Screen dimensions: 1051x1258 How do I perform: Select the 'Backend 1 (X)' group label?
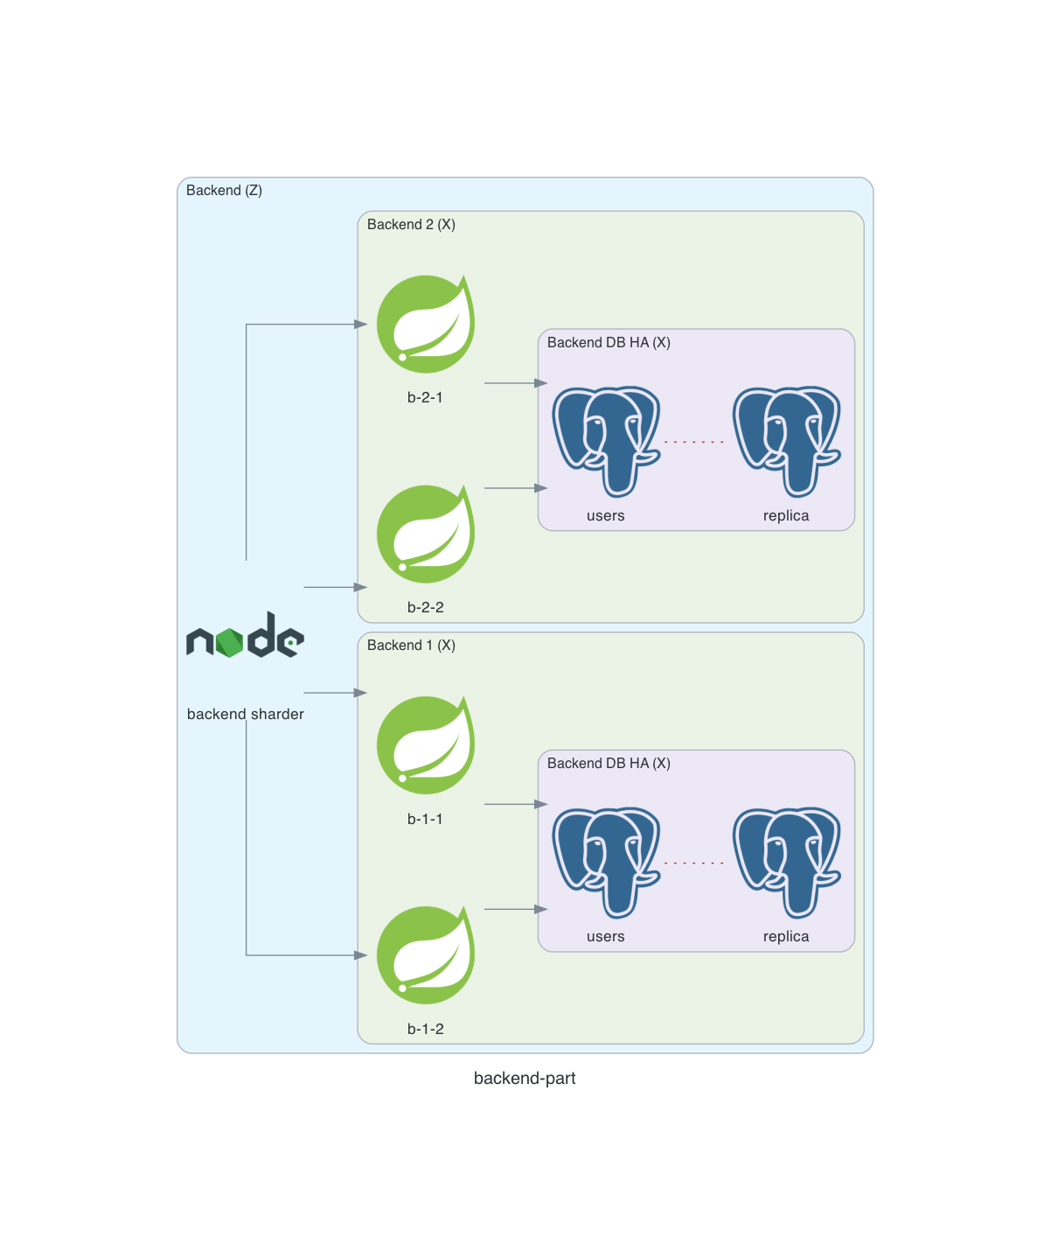411,646
